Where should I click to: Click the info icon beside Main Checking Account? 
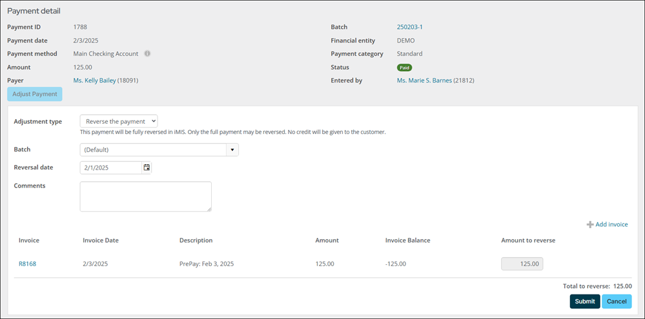(147, 53)
